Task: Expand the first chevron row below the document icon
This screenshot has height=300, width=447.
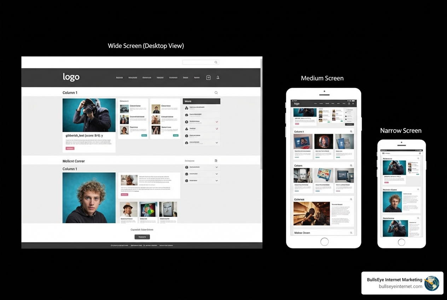Action: pyautogui.click(x=202, y=167)
